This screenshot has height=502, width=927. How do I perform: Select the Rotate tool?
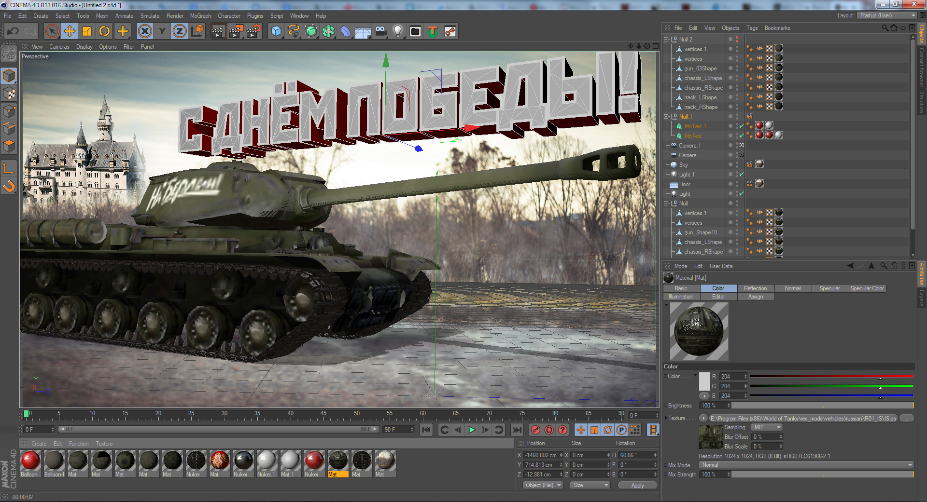(104, 31)
